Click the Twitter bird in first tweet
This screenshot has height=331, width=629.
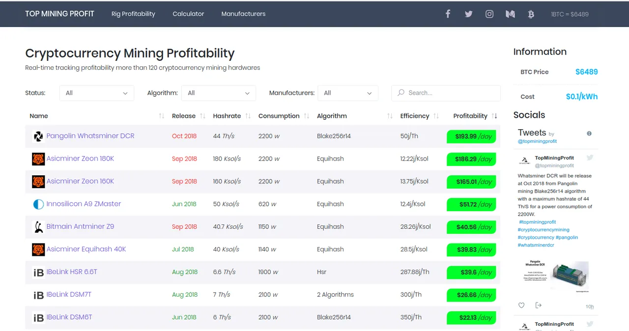pyautogui.click(x=590, y=158)
